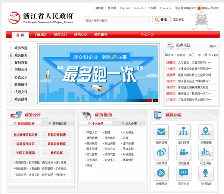Screen dimensions: 224x194
Task: Open the 省长信箱 envelope icon
Action: tap(161, 132)
